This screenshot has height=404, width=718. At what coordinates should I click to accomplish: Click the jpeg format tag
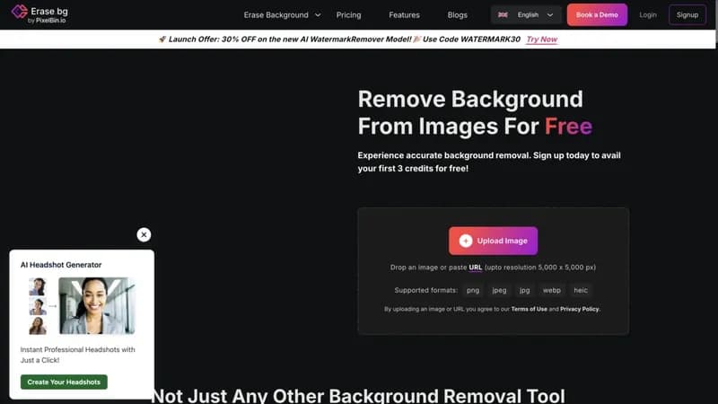(499, 290)
